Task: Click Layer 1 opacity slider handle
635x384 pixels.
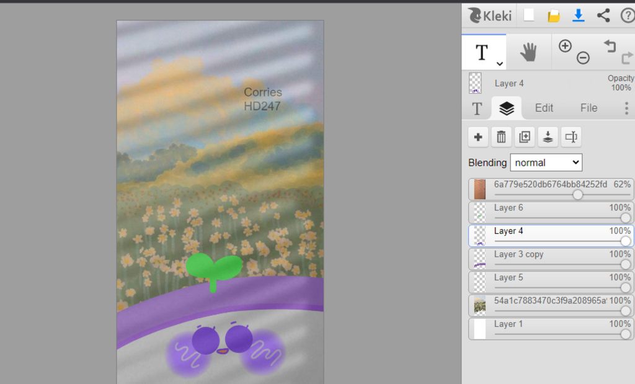Action: 626,334
